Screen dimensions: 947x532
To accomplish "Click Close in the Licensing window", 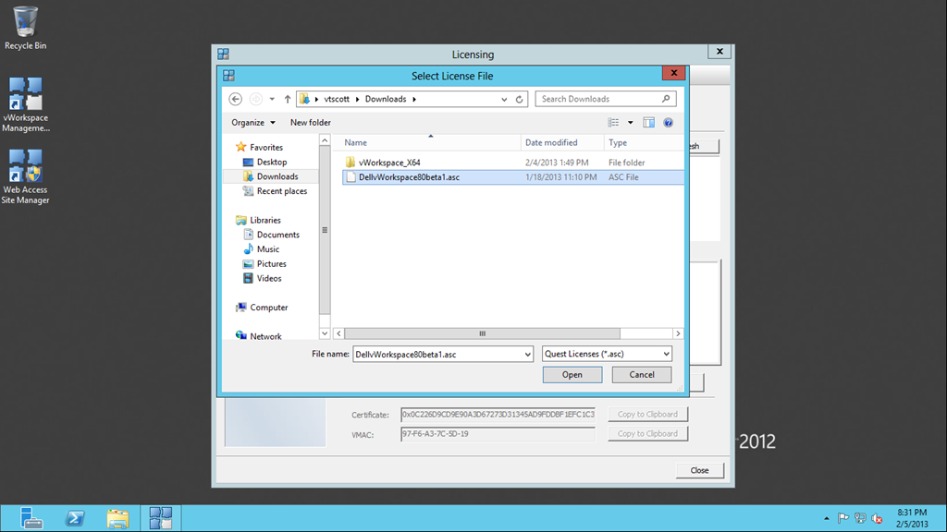I will pyautogui.click(x=699, y=470).
